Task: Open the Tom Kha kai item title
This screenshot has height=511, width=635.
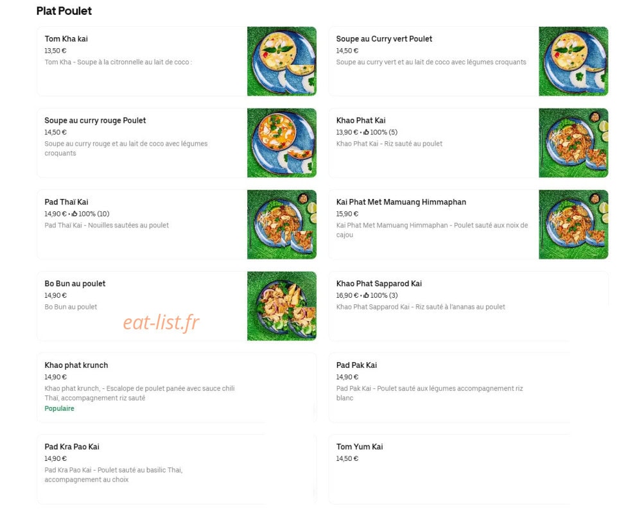Action: point(66,39)
